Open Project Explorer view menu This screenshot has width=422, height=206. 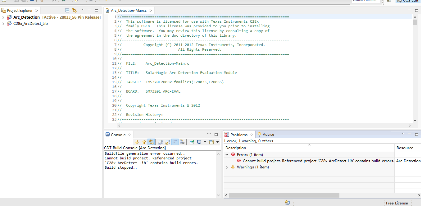pos(83,10)
